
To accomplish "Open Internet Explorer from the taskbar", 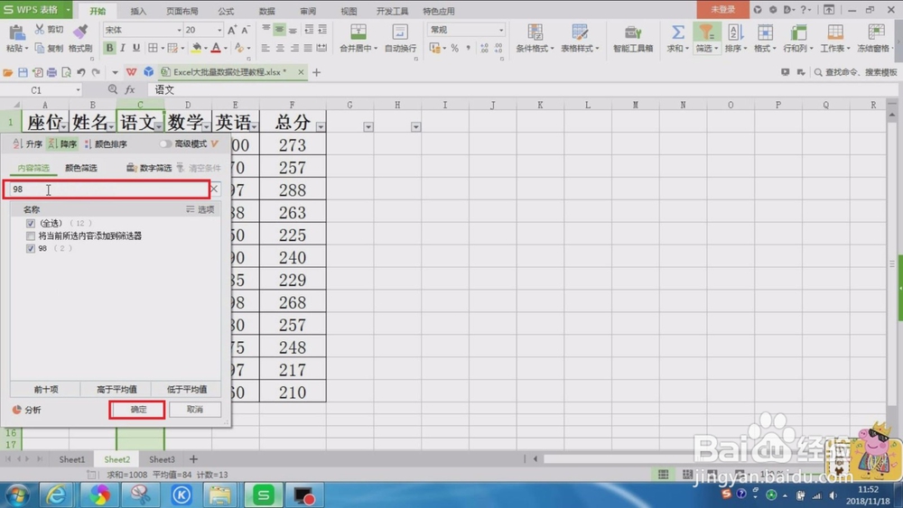I will tap(56, 494).
